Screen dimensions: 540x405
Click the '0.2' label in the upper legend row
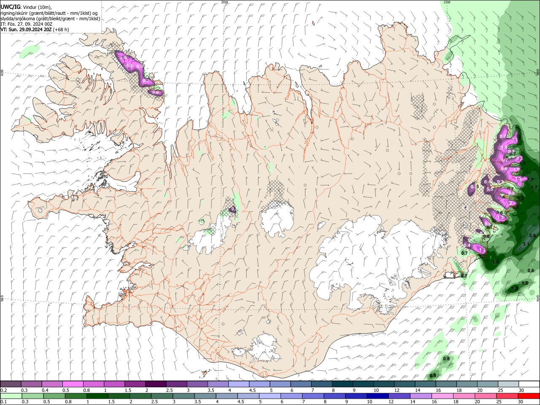click(x=3, y=390)
